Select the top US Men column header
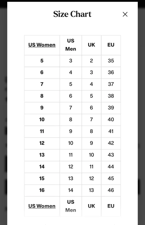The height and width of the screenshot is (225, 145). click(x=71, y=45)
